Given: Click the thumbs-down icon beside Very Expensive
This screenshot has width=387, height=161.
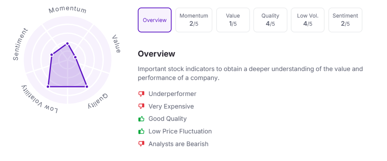Looking at the screenshot, I should pyautogui.click(x=142, y=106).
